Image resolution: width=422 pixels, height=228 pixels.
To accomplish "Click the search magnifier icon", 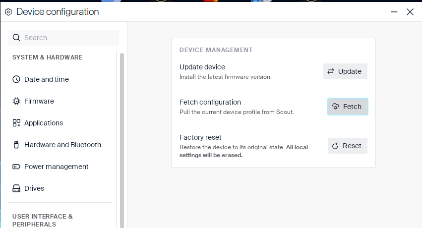I will click(16, 38).
